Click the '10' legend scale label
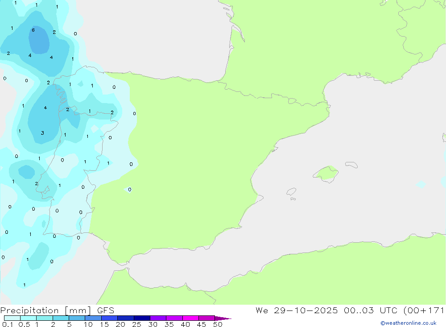446x327 pixels. [88, 324]
